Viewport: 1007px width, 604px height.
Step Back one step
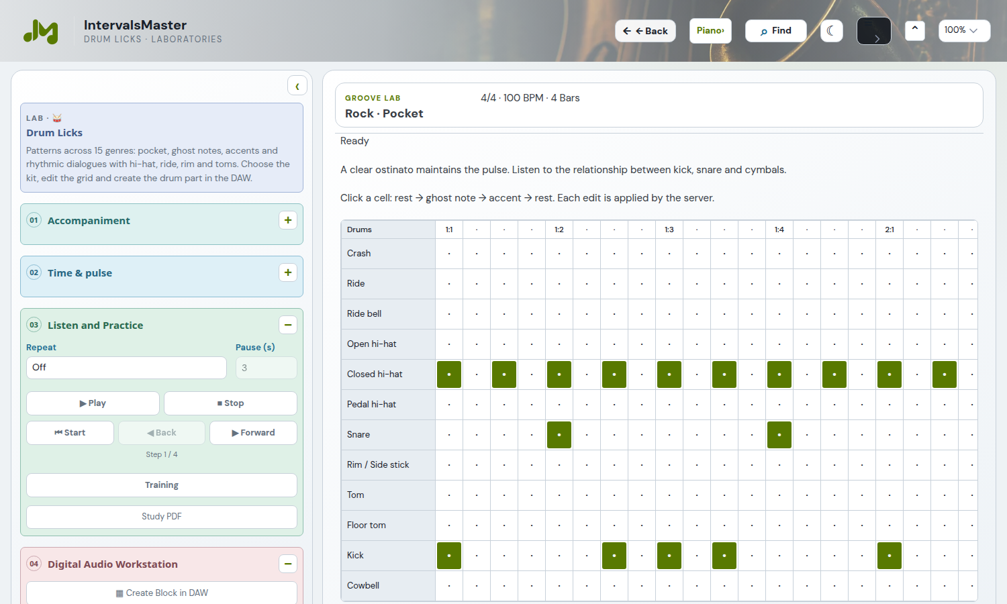tap(162, 433)
